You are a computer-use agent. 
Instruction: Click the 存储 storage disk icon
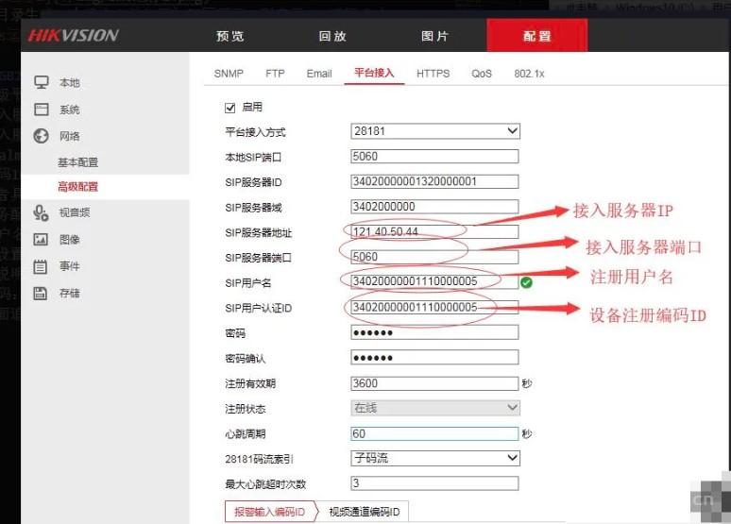coord(42,293)
